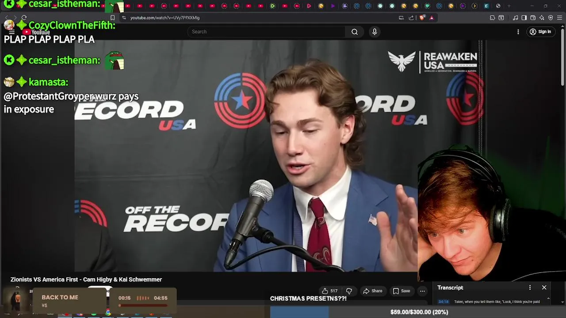
Task: Click the streamer's webcam overlay
Action: [492, 215]
